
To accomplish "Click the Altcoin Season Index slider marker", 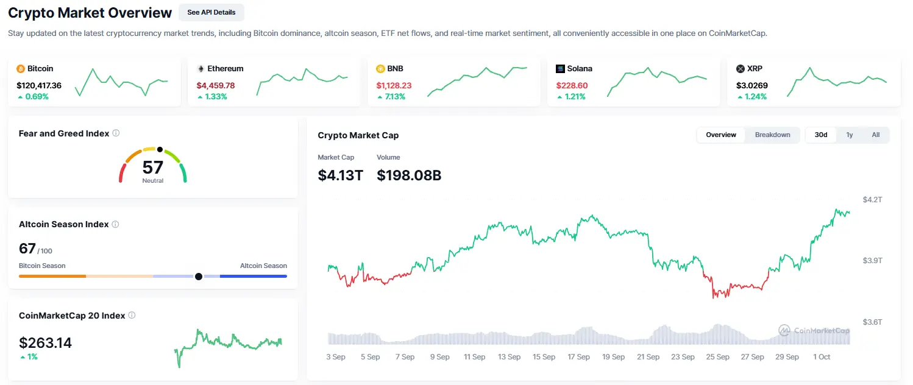I will pyautogui.click(x=199, y=276).
